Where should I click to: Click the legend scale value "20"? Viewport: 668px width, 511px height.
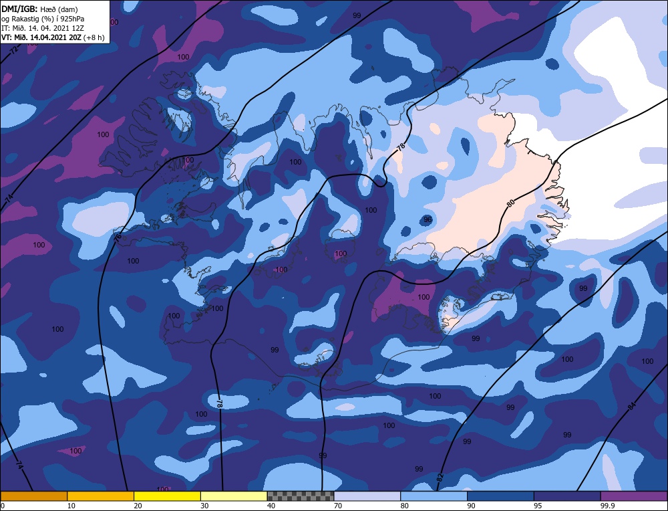138,506
